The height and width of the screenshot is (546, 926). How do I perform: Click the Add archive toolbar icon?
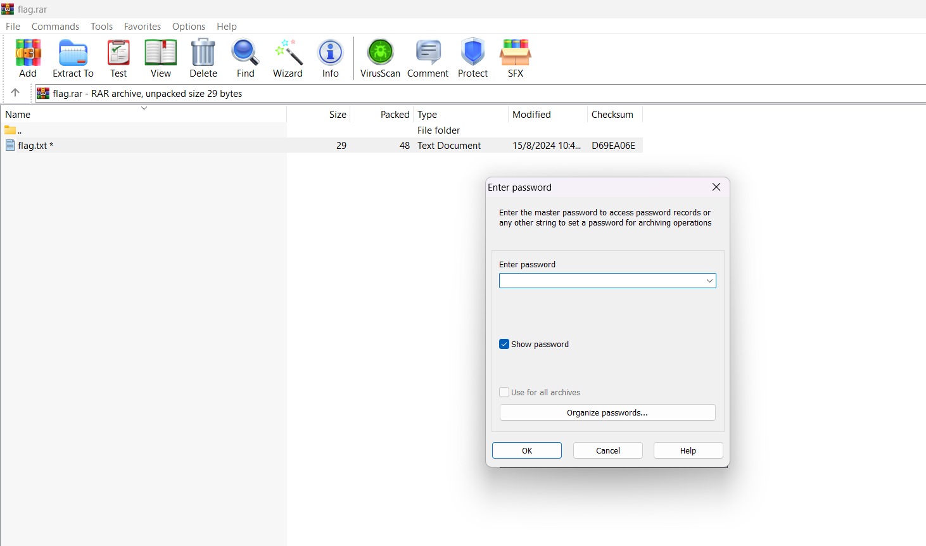pyautogui.click(x=28, y=53)
